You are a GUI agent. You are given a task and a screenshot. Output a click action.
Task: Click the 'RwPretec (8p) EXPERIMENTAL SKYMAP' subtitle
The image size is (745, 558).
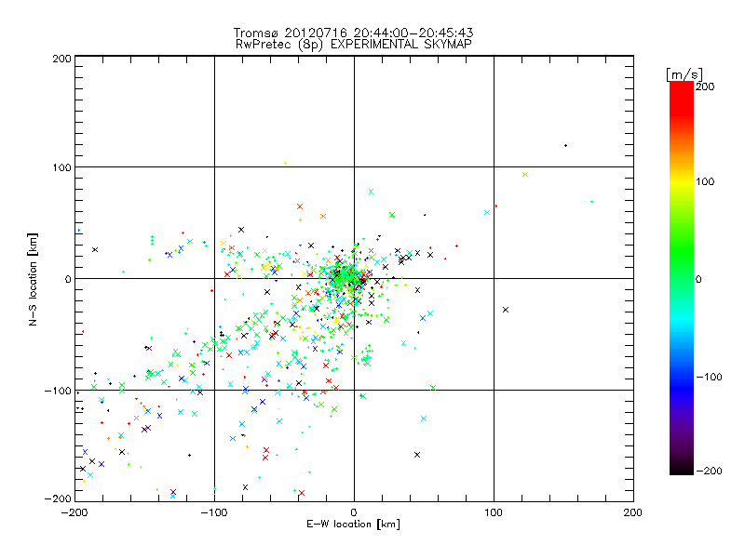[353, 44]
